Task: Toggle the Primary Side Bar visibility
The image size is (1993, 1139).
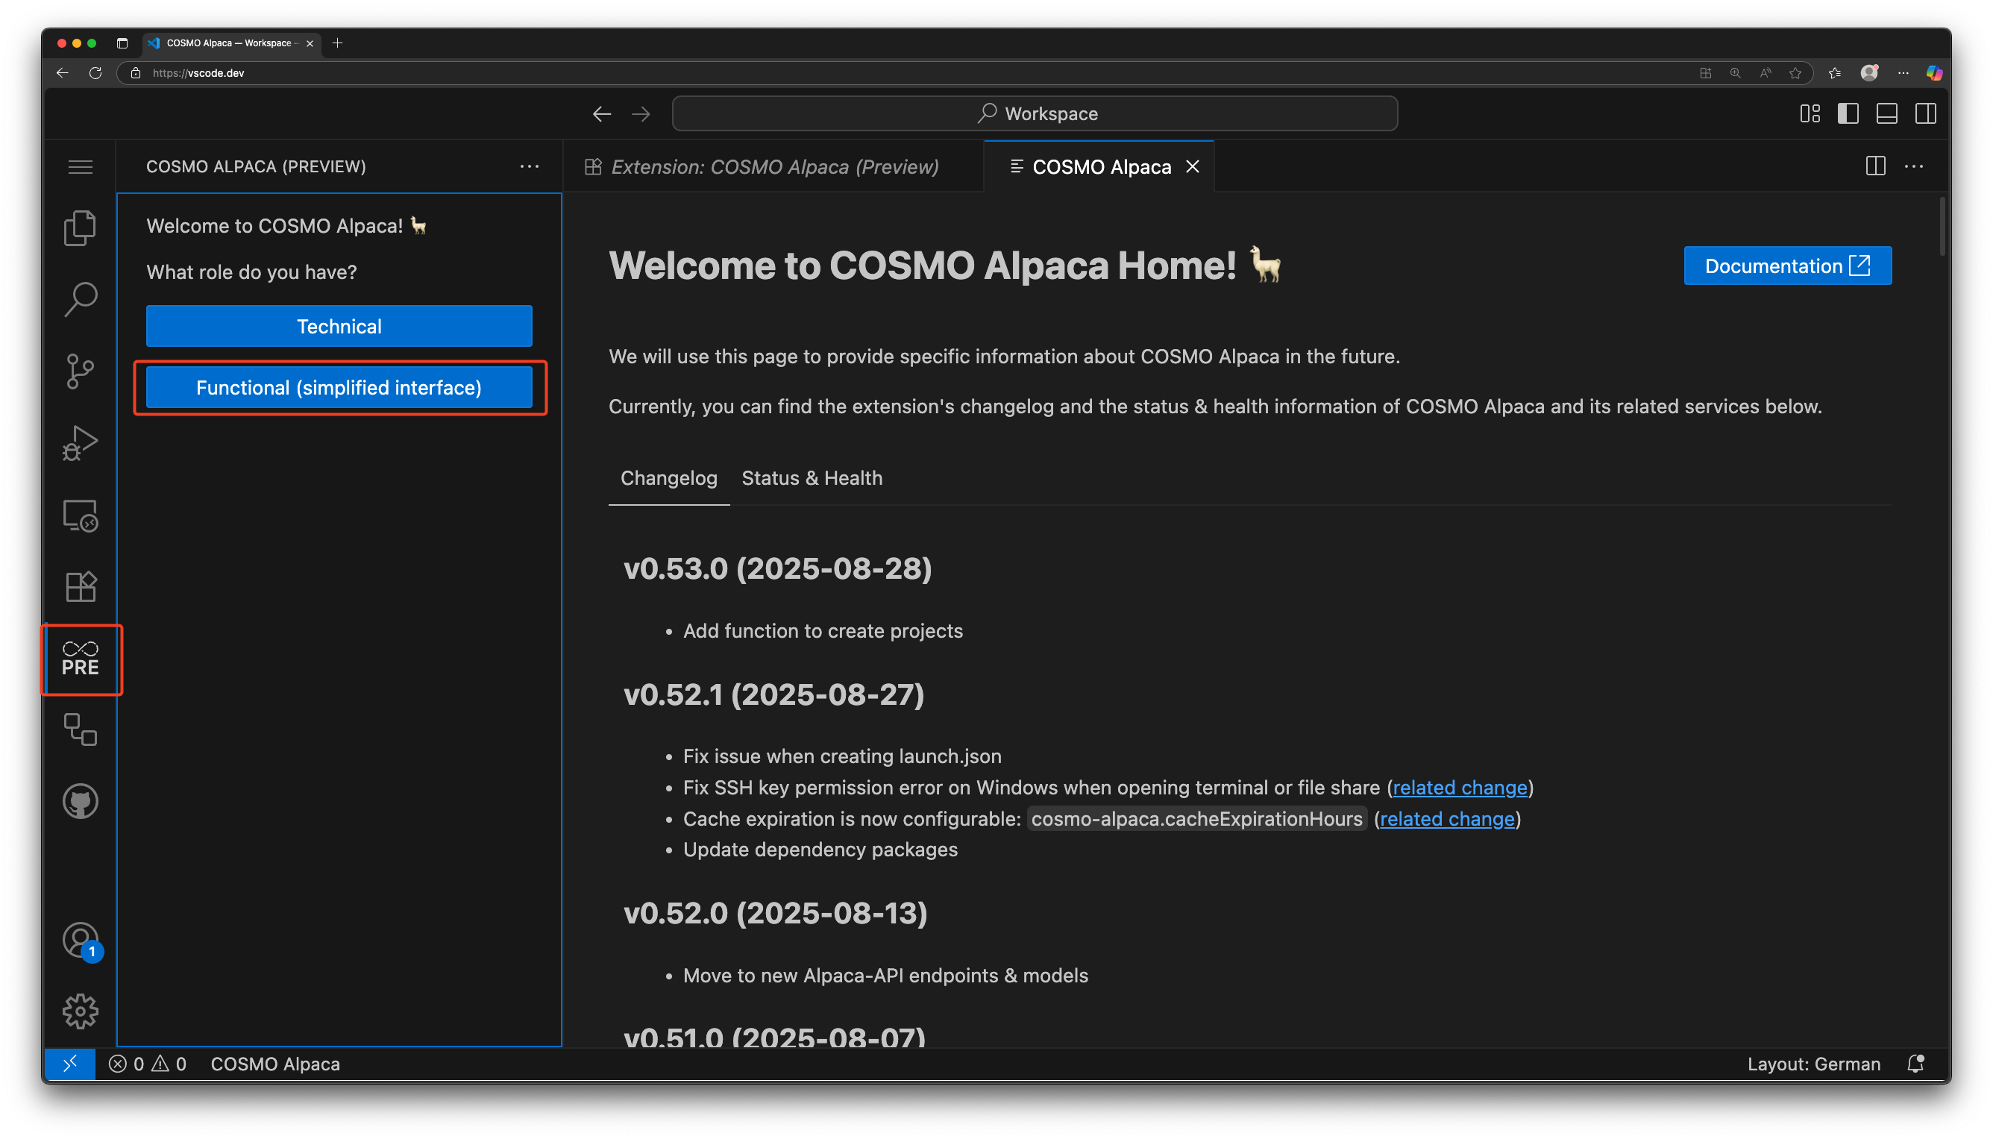Action: [x=1848, y=113]
